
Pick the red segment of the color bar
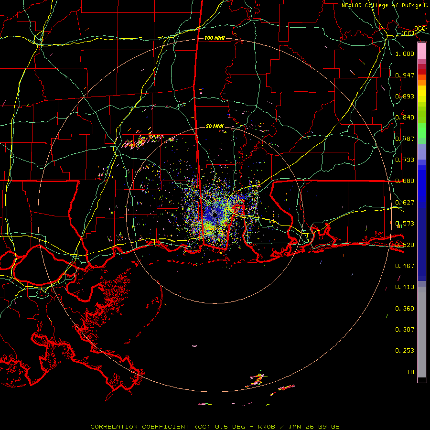pyautogui.click(x=422, y=72)
